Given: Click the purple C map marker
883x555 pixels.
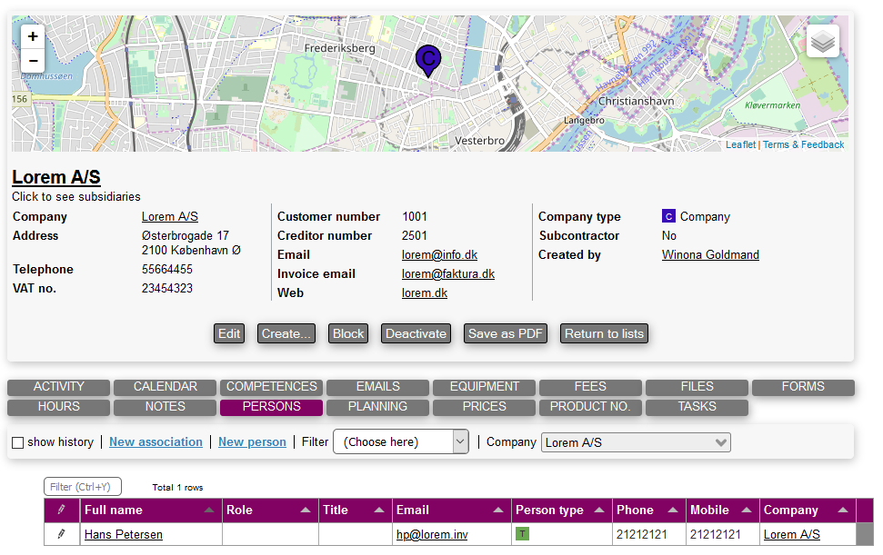Looking at the screenshot, I should [x=428, y=60].
